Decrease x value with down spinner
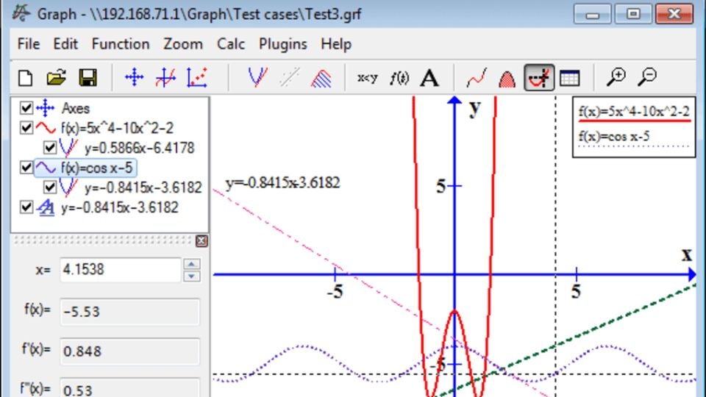This screenshot has width=706, height=397. [x=192, y=276]
